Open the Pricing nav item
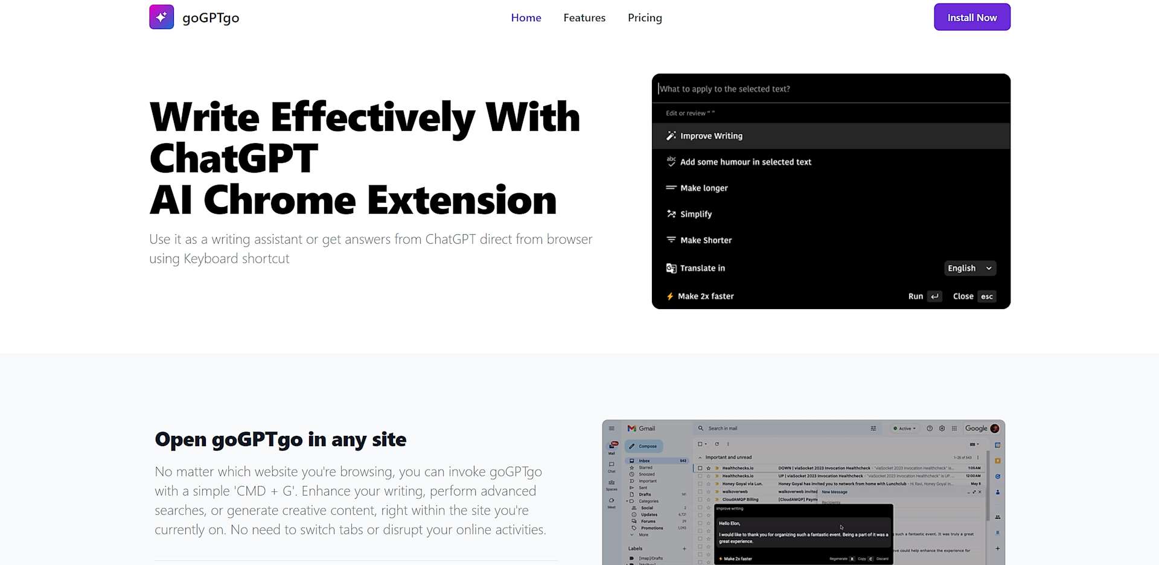Screen dimensions: 1159x565 click(x=644, y=18)
